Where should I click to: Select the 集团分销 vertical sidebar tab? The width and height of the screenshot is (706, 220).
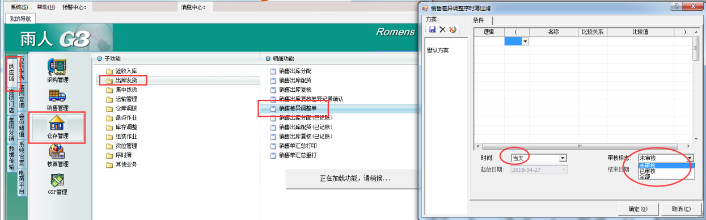tap(11, 129)
